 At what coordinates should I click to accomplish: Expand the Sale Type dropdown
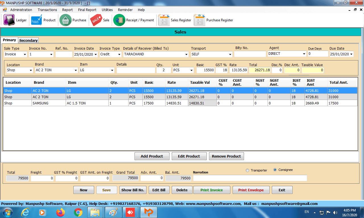(x=25, y=54)
